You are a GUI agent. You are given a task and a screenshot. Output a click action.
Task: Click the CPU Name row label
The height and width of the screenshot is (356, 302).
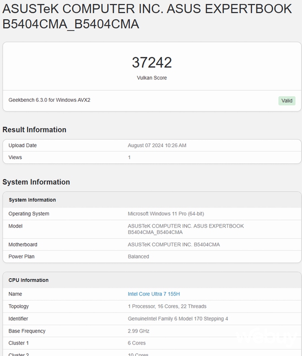point(15,294)
